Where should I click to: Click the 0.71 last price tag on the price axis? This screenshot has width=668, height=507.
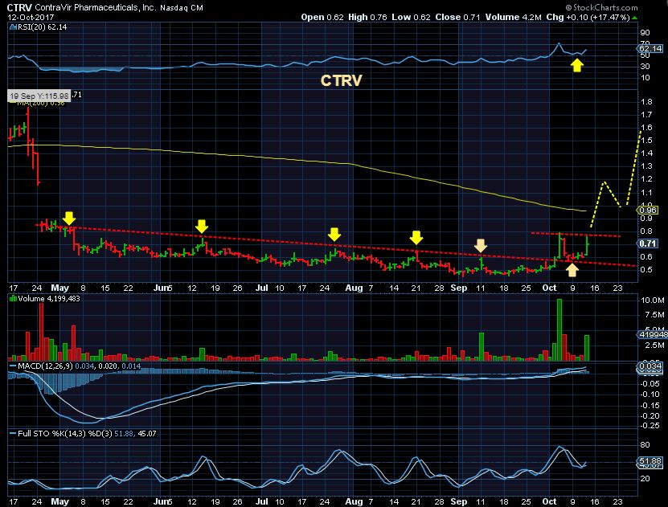648,243
